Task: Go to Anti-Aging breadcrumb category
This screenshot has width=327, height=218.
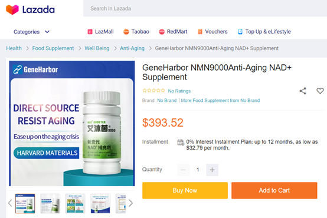Action: (132, 48)
